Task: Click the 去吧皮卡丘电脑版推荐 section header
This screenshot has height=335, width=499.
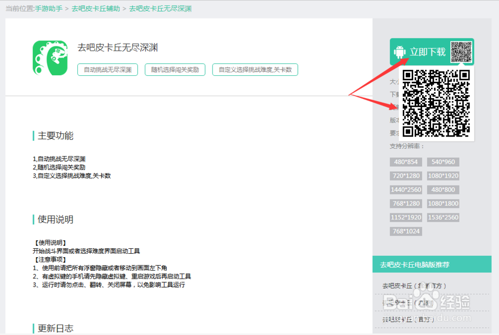Action: tap(432, 264)
